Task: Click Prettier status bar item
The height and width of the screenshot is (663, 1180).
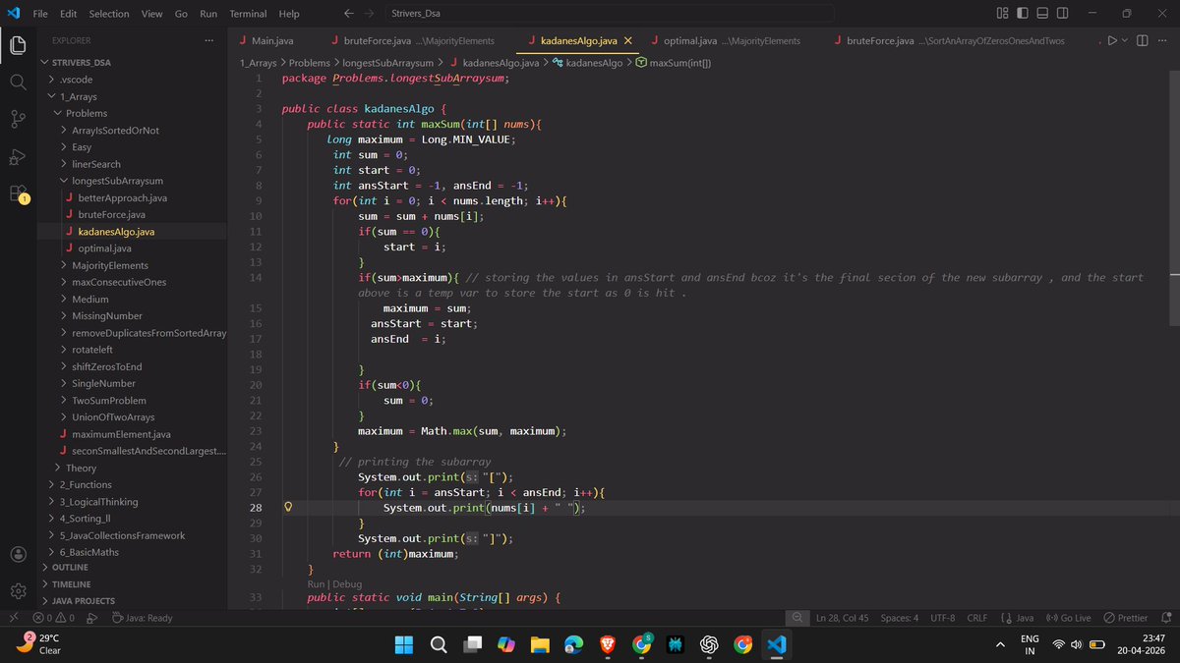Action: click(x=1125, y=618)
